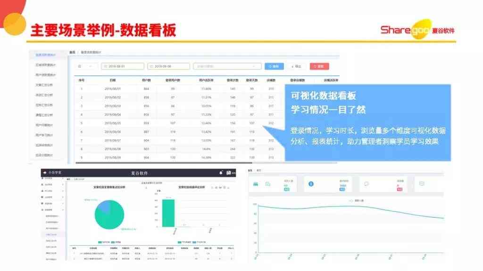Click the 首页 breadcrumb in the top panel
Screen dimensions: 483x271
72,53
